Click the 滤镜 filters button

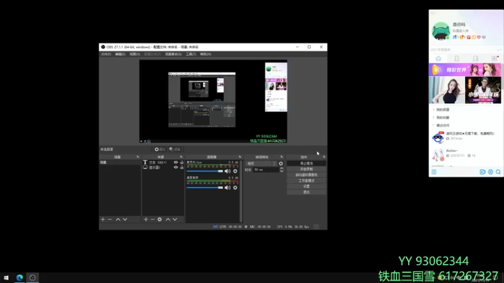pyautogui.click(x=175, y=149)
